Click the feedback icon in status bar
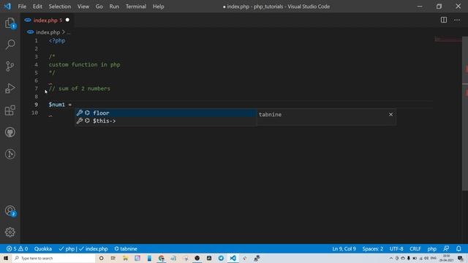Image resolution: width=468 pixels, height=263 pixels. pos(446,248)
